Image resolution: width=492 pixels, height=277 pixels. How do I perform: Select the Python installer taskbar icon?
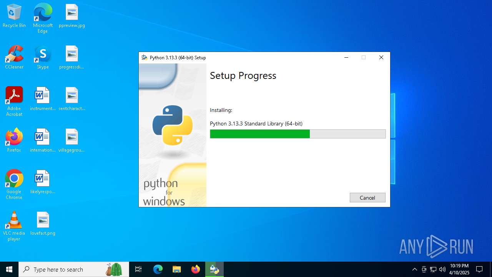pyautogui.click(x=214, y=269)
